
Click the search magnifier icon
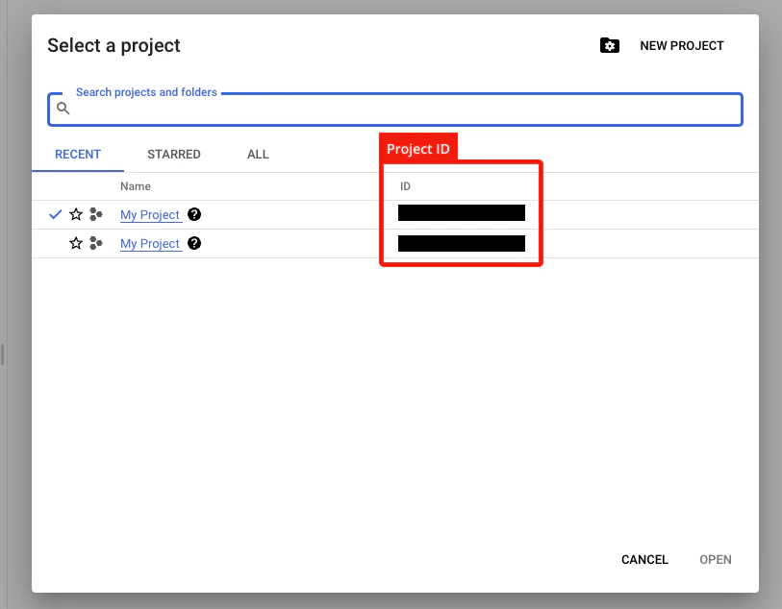click(63, 108)
